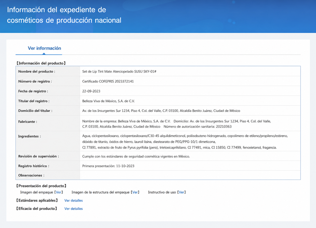Select the Ver información tab
This screenshot has height=228, width=316.
(x=44, y=48)
